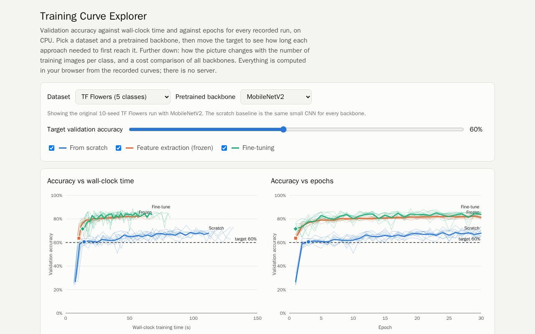The image size is (535, 334).
Task: Click the 'Scratch' curve label in epochs chart
Action: coord(472,228)
